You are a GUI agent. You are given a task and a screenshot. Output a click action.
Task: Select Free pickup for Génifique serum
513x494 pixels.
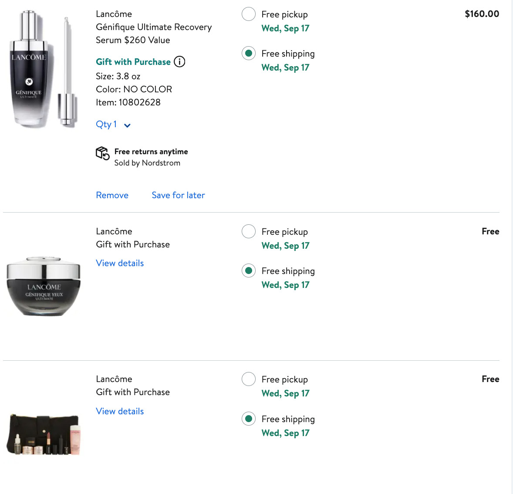click(x=249, y=14)
